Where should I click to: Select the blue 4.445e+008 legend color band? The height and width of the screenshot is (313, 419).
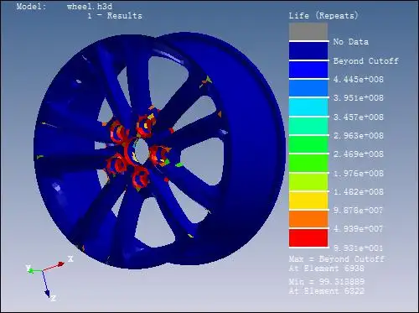click(308, 70)
